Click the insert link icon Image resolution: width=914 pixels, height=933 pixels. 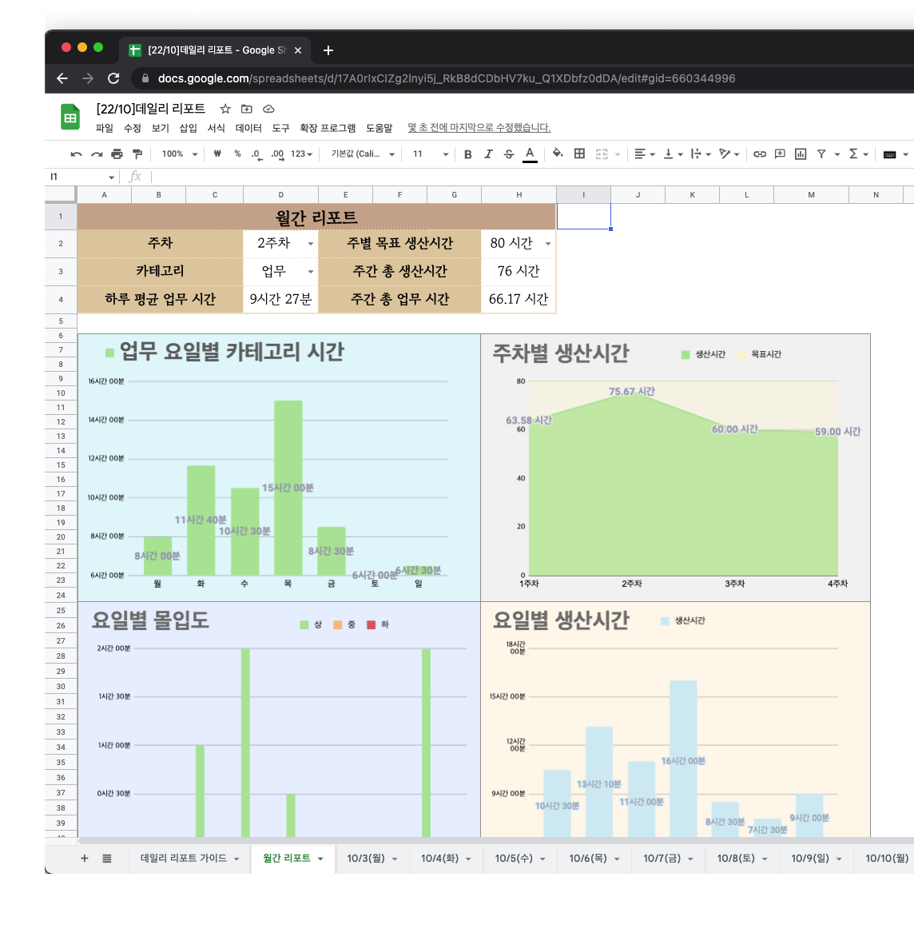point(759,154)
